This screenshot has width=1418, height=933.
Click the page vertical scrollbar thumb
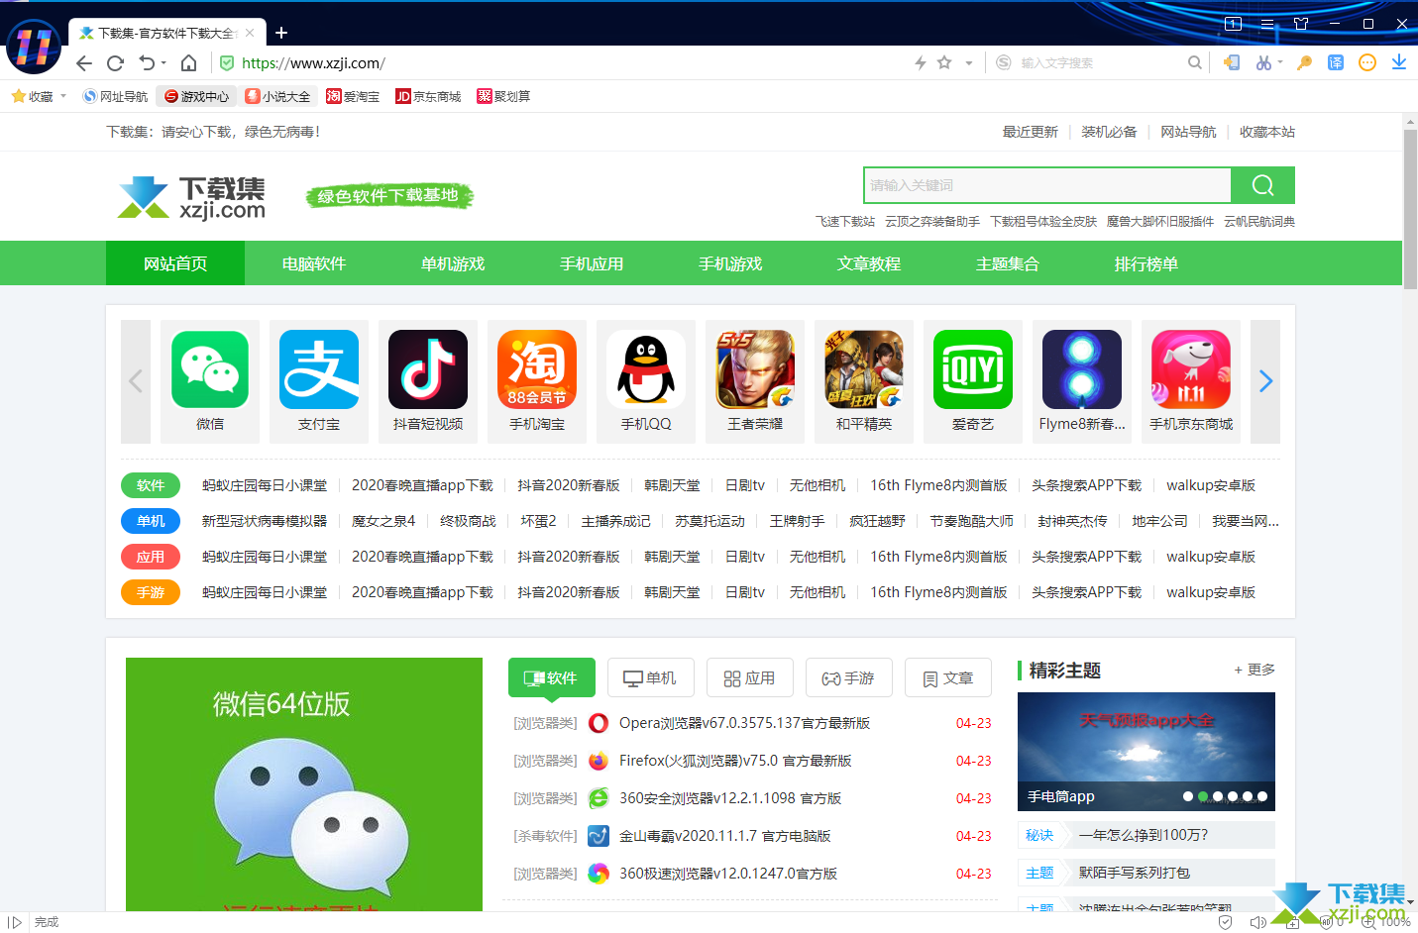[x=1410, y=208]
